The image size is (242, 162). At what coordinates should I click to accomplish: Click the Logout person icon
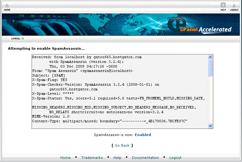(234, 6)
